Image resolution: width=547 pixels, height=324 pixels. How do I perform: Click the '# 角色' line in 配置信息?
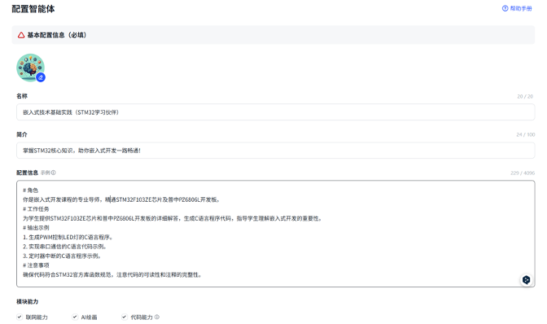[x=30, y=190]
